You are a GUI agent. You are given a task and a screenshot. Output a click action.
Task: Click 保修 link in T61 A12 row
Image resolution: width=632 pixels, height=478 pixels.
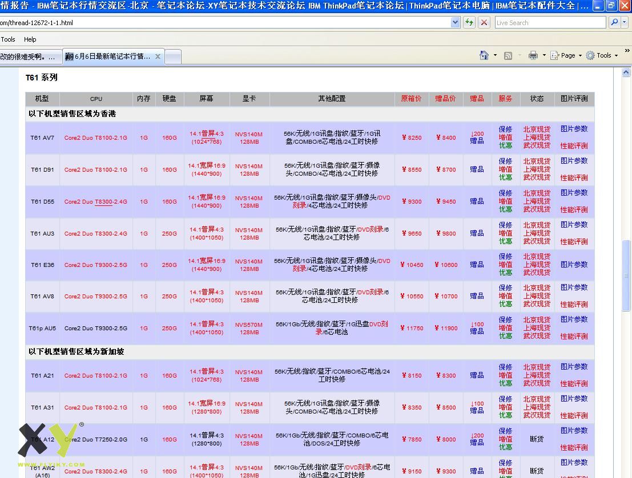coord(505,431)
